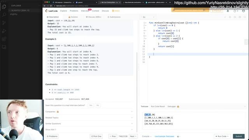The height and width of the screenshot is (140, 249).
Task: Open Source Control icon in VS Code
Action: coord(4,23)
